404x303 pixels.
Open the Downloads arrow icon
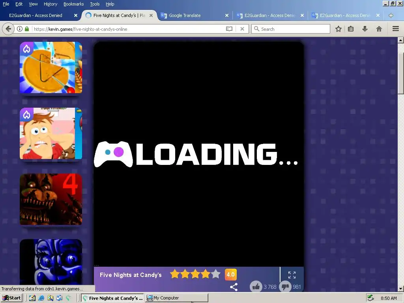[x=365, y=29]
